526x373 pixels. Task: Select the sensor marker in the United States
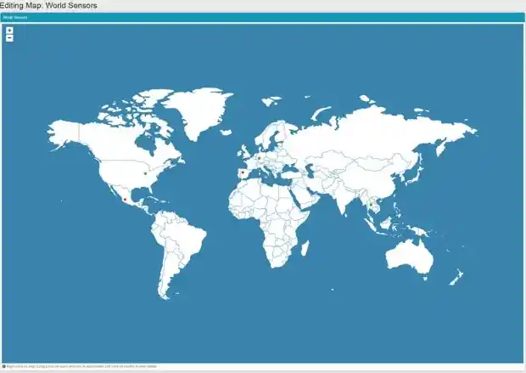(x=145, y=173)
